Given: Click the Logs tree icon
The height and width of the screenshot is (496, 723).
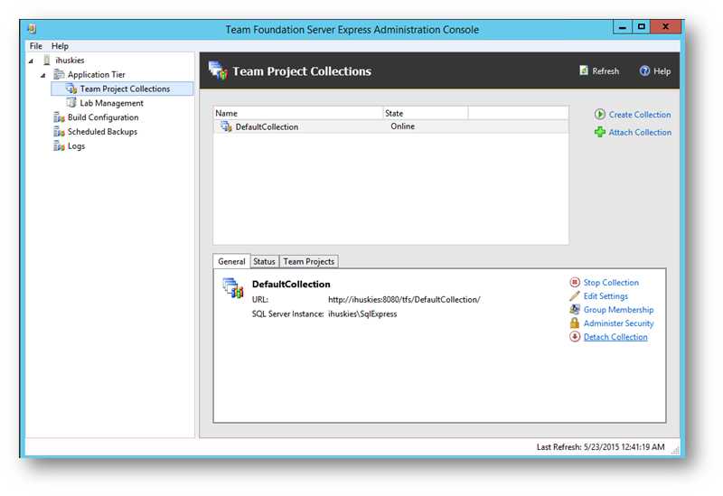Looking at the screenshot, I should pyautogui.click(x=59, y=145).
